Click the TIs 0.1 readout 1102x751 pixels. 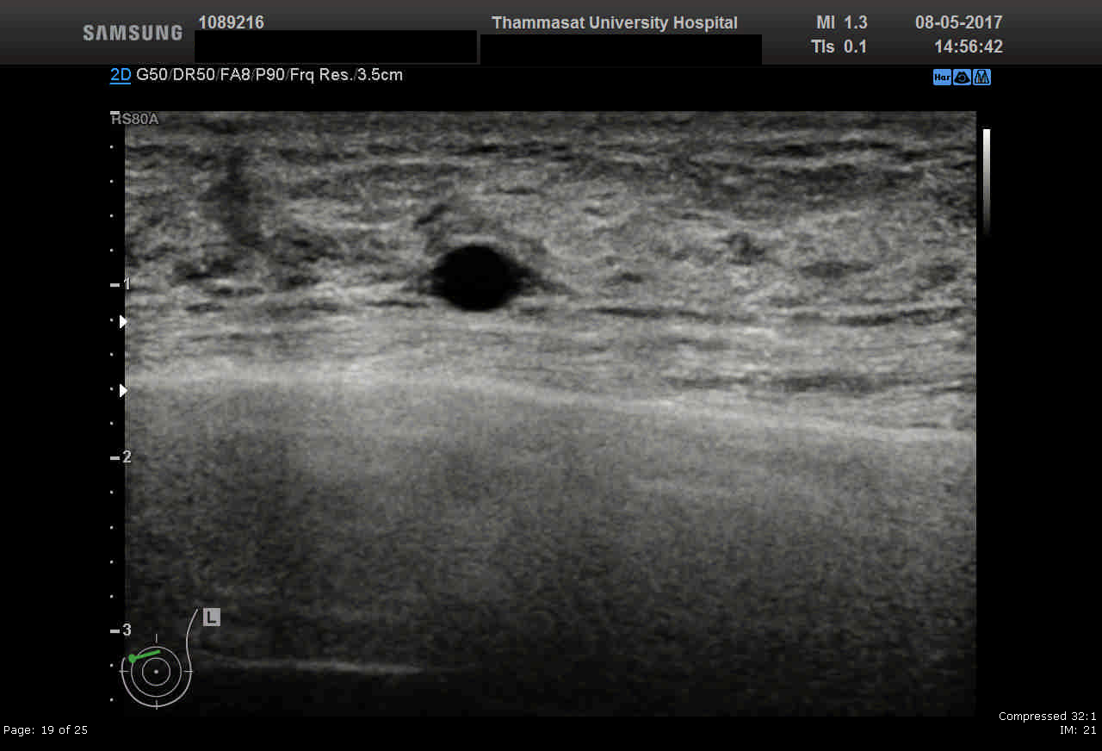point(839,47)
